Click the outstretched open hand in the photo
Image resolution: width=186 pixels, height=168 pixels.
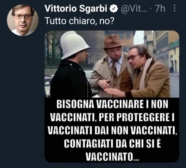click(114, 91)
